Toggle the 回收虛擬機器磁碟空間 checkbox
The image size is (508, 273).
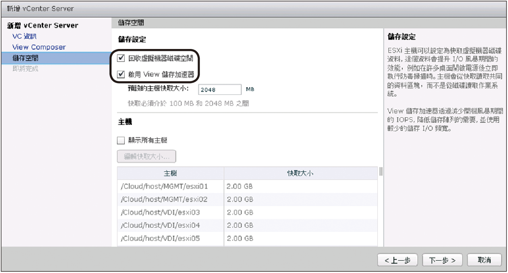click(121, 58)
